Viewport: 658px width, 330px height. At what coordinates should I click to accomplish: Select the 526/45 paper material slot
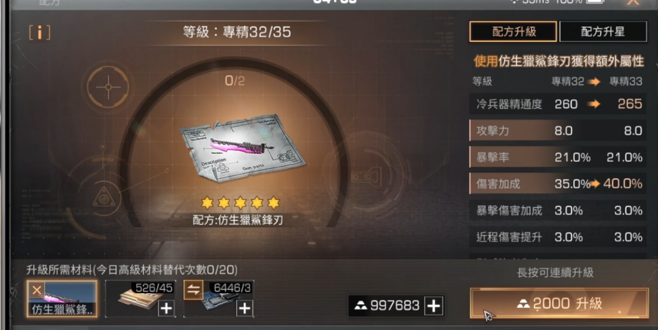(x=140, y=299)
